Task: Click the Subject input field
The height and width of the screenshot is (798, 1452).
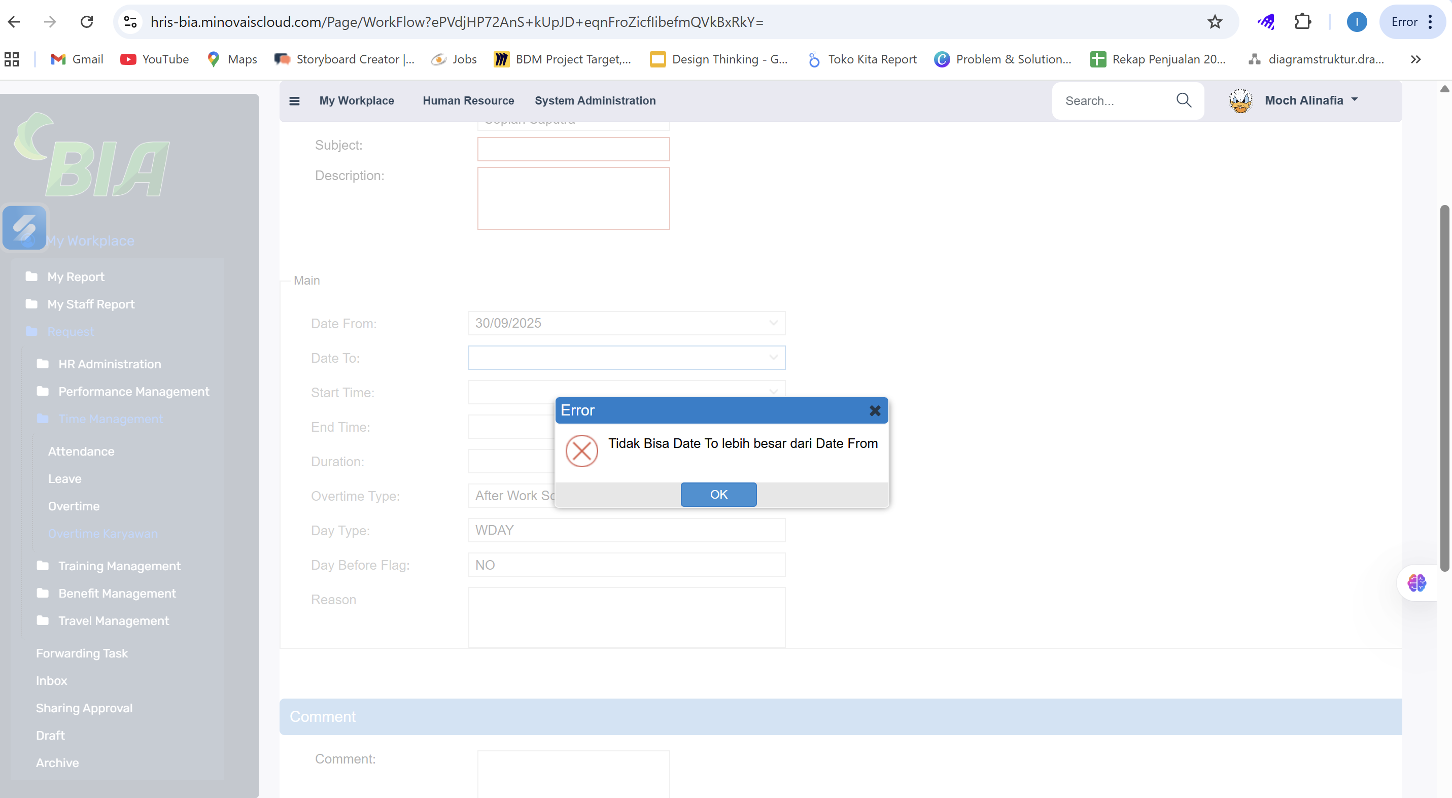Action: pos(573,149)
